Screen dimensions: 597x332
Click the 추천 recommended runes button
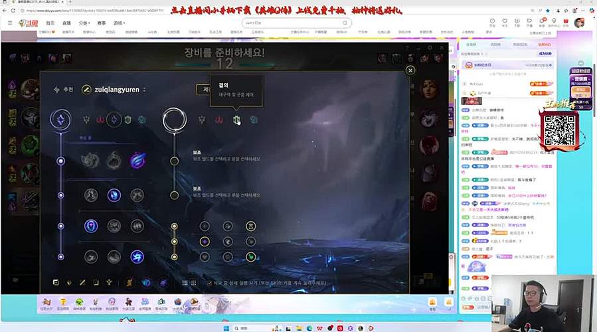click(64, 90)
